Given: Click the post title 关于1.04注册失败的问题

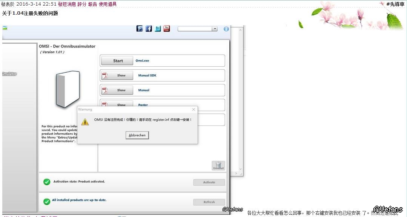Looking at the screenshot, I should 30,13.
